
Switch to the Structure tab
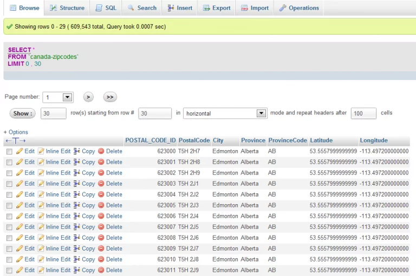coord(67,8)
